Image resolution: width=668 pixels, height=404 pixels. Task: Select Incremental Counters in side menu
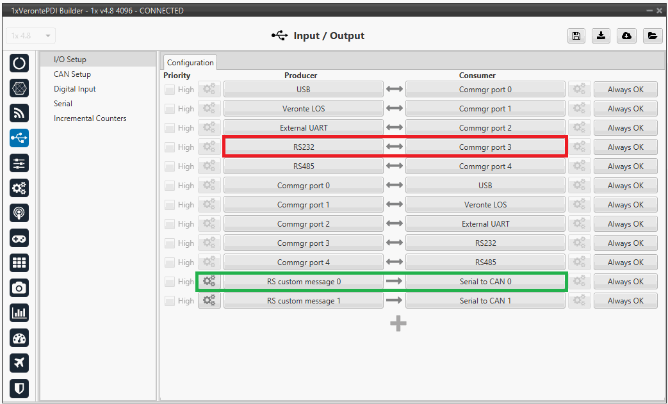(90, 118)
